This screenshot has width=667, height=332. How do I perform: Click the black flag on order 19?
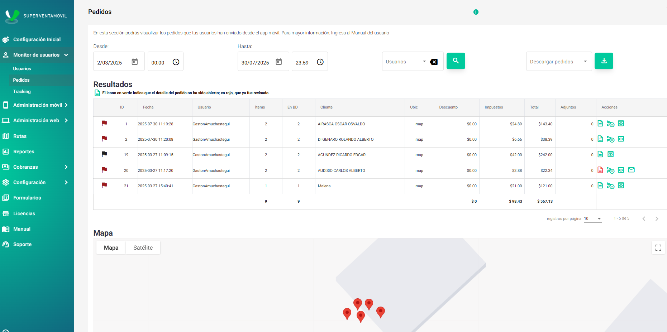(x=104, y=154)
